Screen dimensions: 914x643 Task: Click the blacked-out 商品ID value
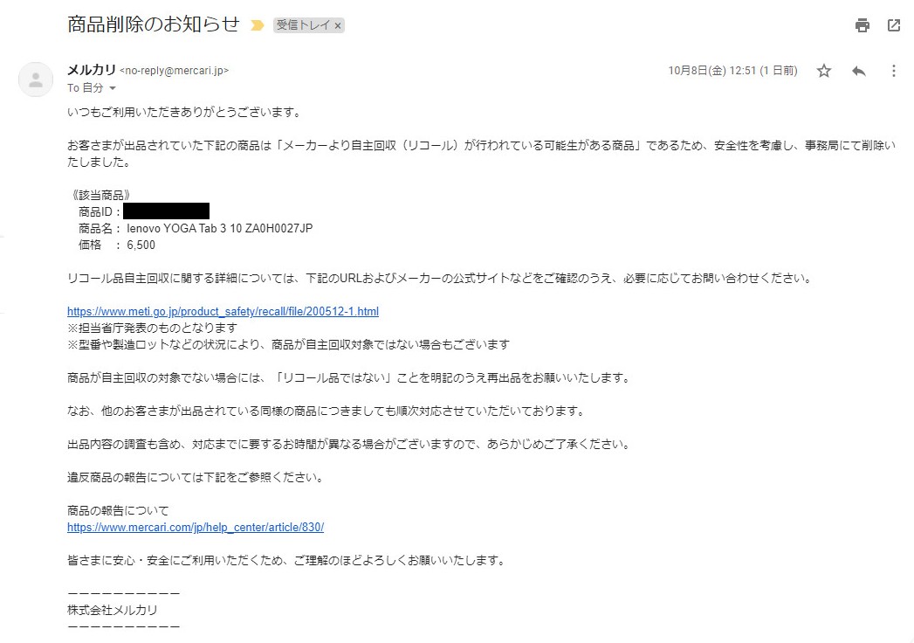[x=166, y=211]
